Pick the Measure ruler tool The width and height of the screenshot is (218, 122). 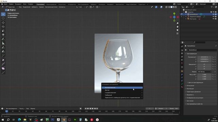tap(3, 43)
